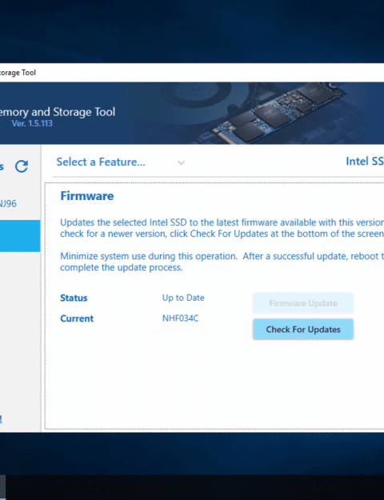Viewport: 384px width, 500px height.
Task: Click the Check For Updates button
Action: tap(303, 329)
